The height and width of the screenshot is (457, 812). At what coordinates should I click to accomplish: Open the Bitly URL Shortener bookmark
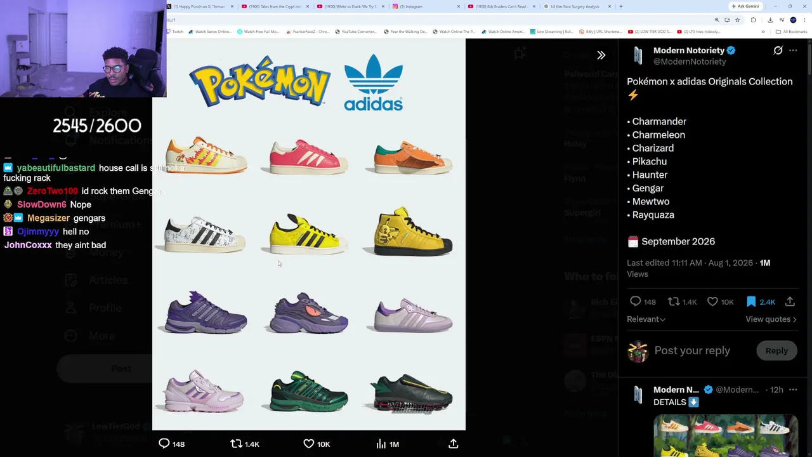click(x=599, y=32)
